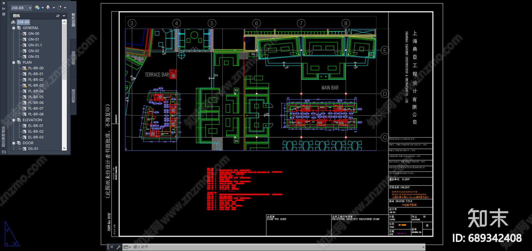Viewport: 532px width, 251px height.
Task: Select sheet PL-BR-02
Action: coord(36,80)
